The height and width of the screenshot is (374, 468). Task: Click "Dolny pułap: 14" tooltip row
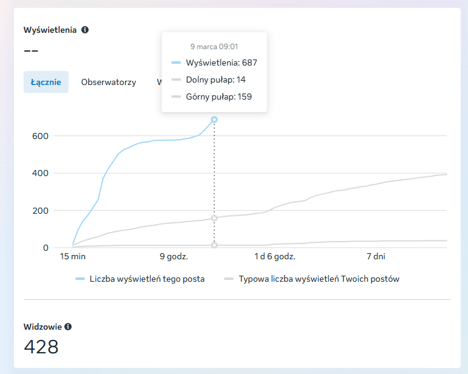click(216, 80)
